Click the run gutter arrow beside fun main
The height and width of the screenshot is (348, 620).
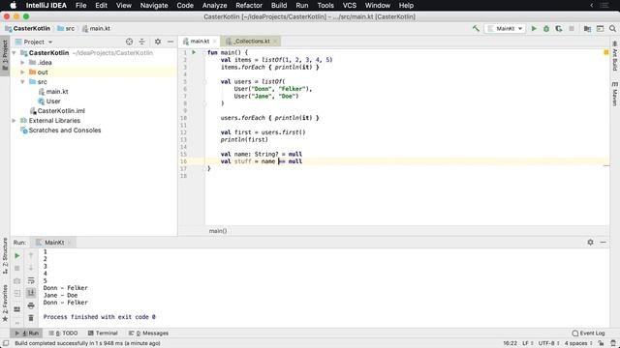[194, 52]
